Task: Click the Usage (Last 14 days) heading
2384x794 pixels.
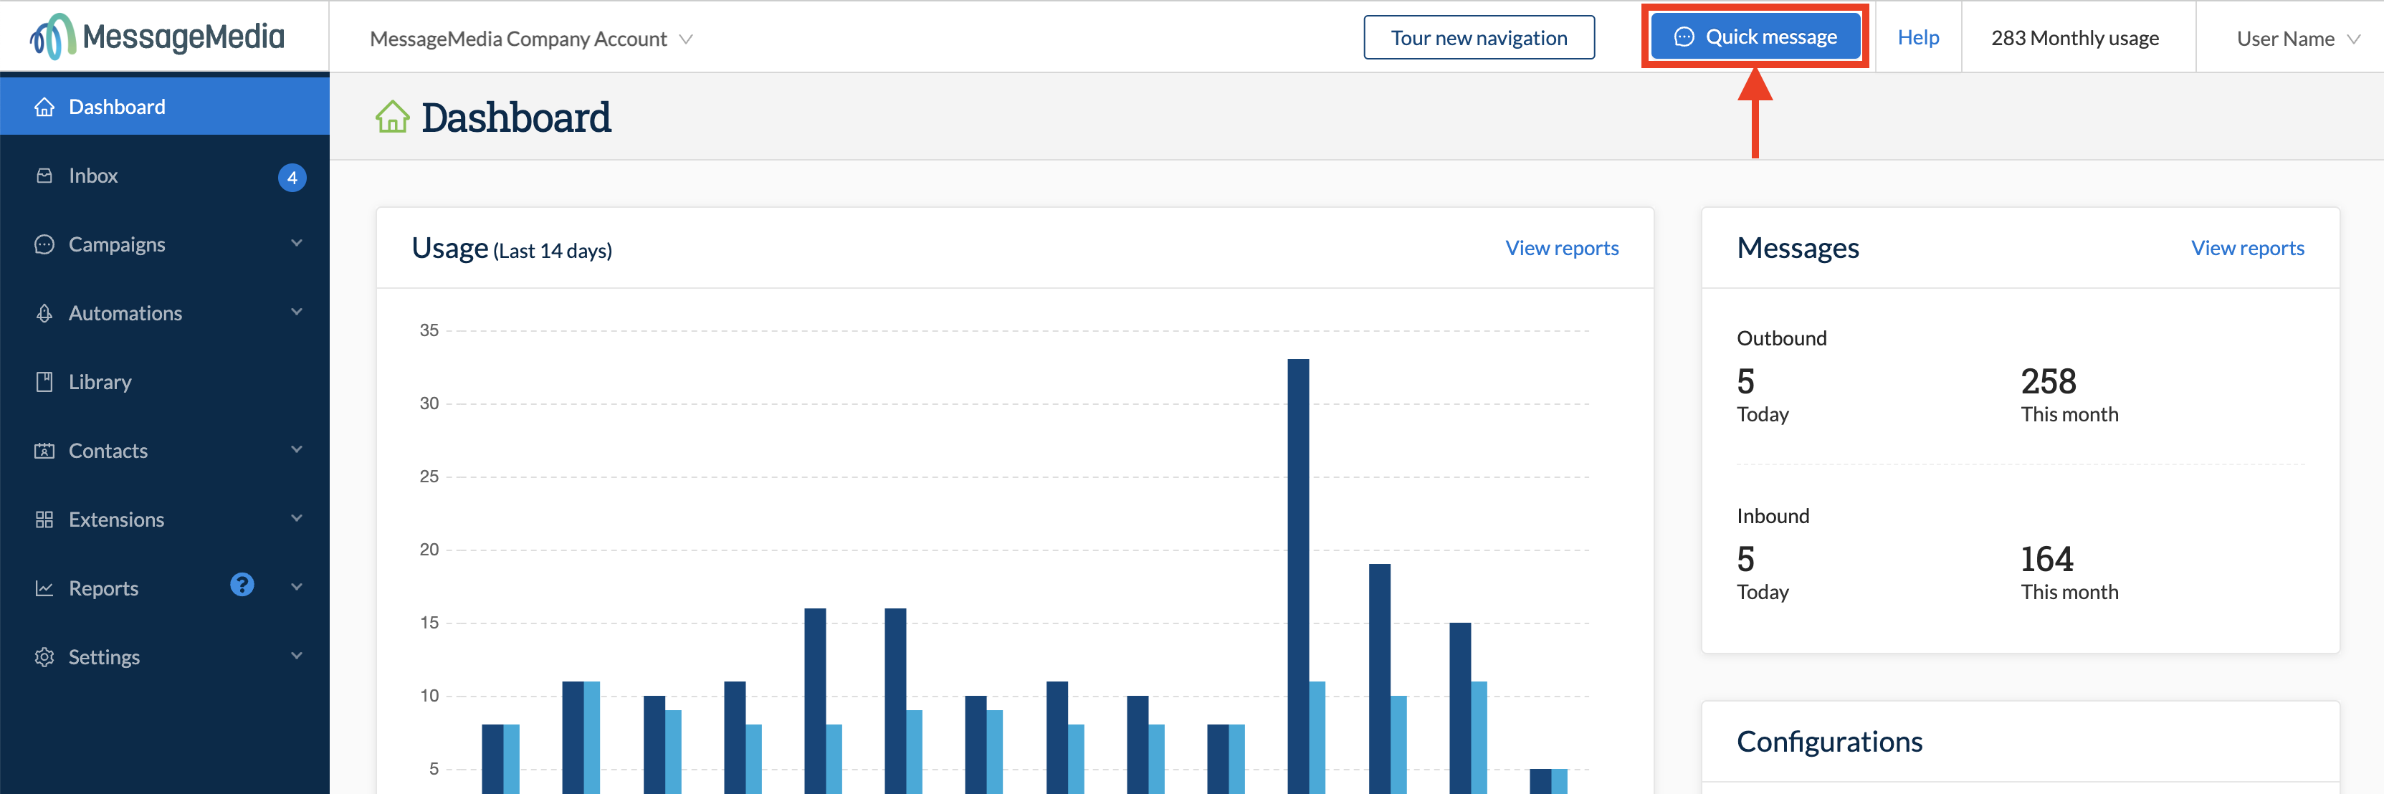Action: pyautogui.click(x=512, y=248)
